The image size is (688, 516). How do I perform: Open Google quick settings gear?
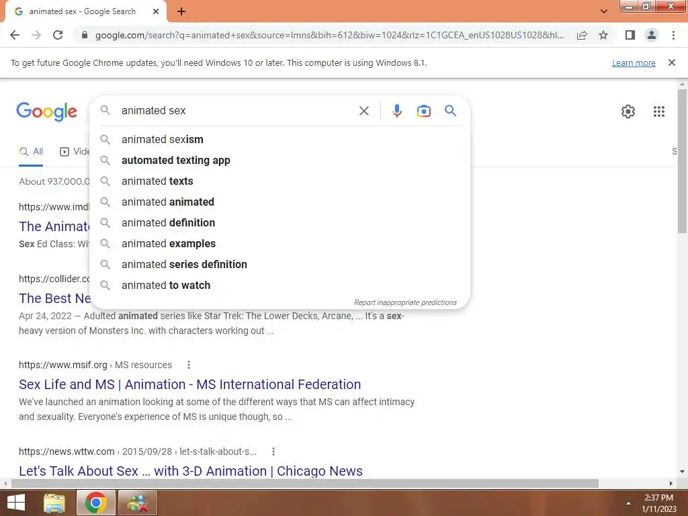pos(628,112)
